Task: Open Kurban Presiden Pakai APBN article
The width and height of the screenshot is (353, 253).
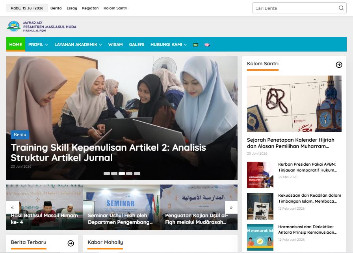Action: [x=307, y=167]
